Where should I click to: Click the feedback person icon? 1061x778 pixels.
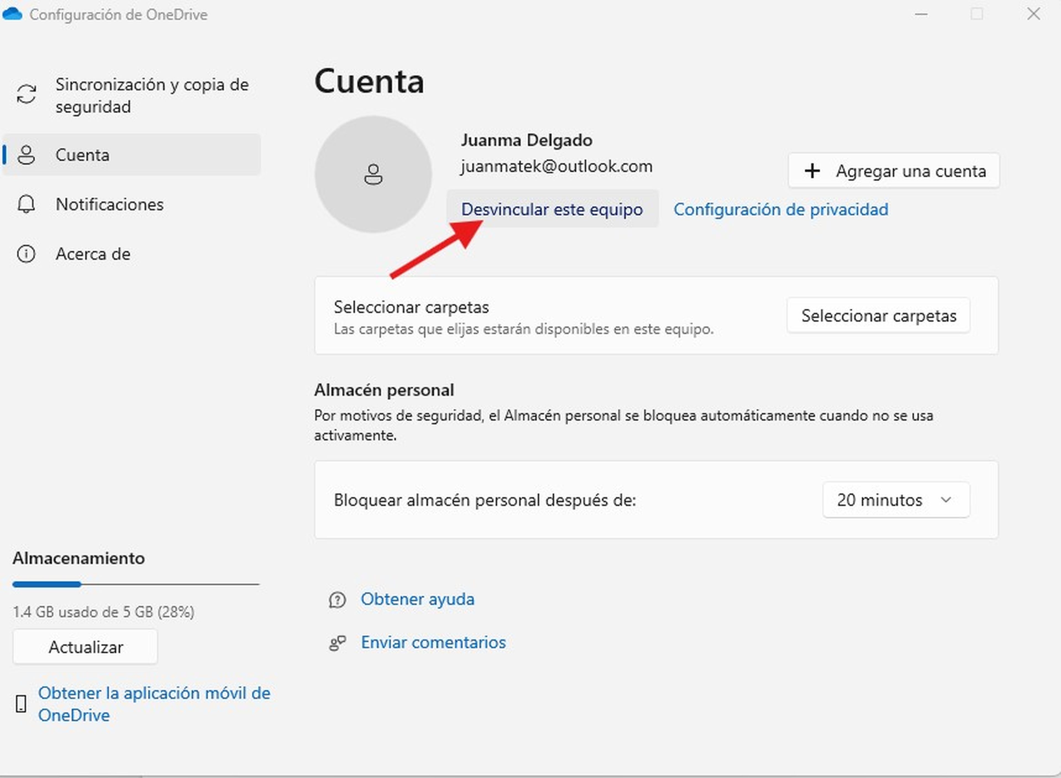tap(337, 643)
